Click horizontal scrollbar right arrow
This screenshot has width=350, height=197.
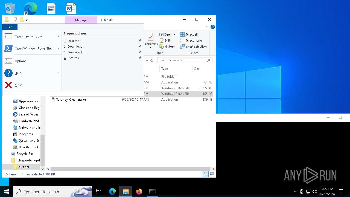click(214, 169)
